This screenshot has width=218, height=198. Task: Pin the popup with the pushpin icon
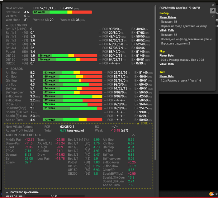[x=213, y=11]
